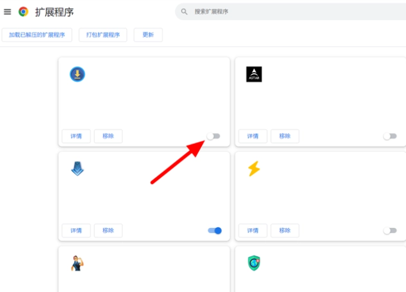Open 详情 for the circular download extension
The image size is (406, 292).
point(76,136)
